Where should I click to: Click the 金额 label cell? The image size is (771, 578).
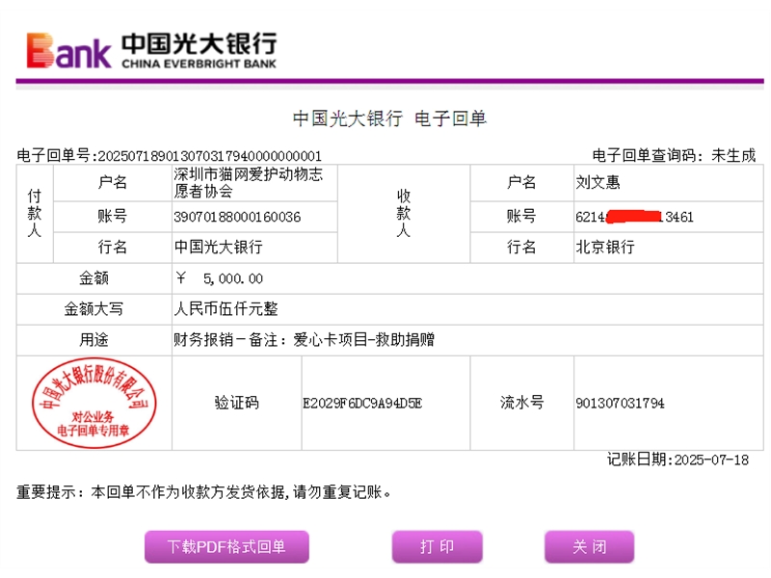[93, 278]
